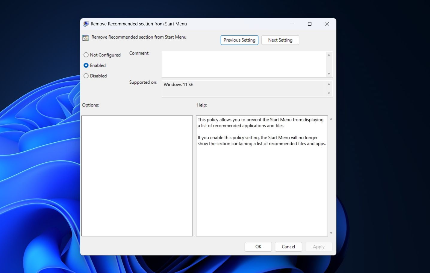Click the settings icon beside the policy name
The height and width of the screenshot is (273, 430).
(x=85, y=37)
